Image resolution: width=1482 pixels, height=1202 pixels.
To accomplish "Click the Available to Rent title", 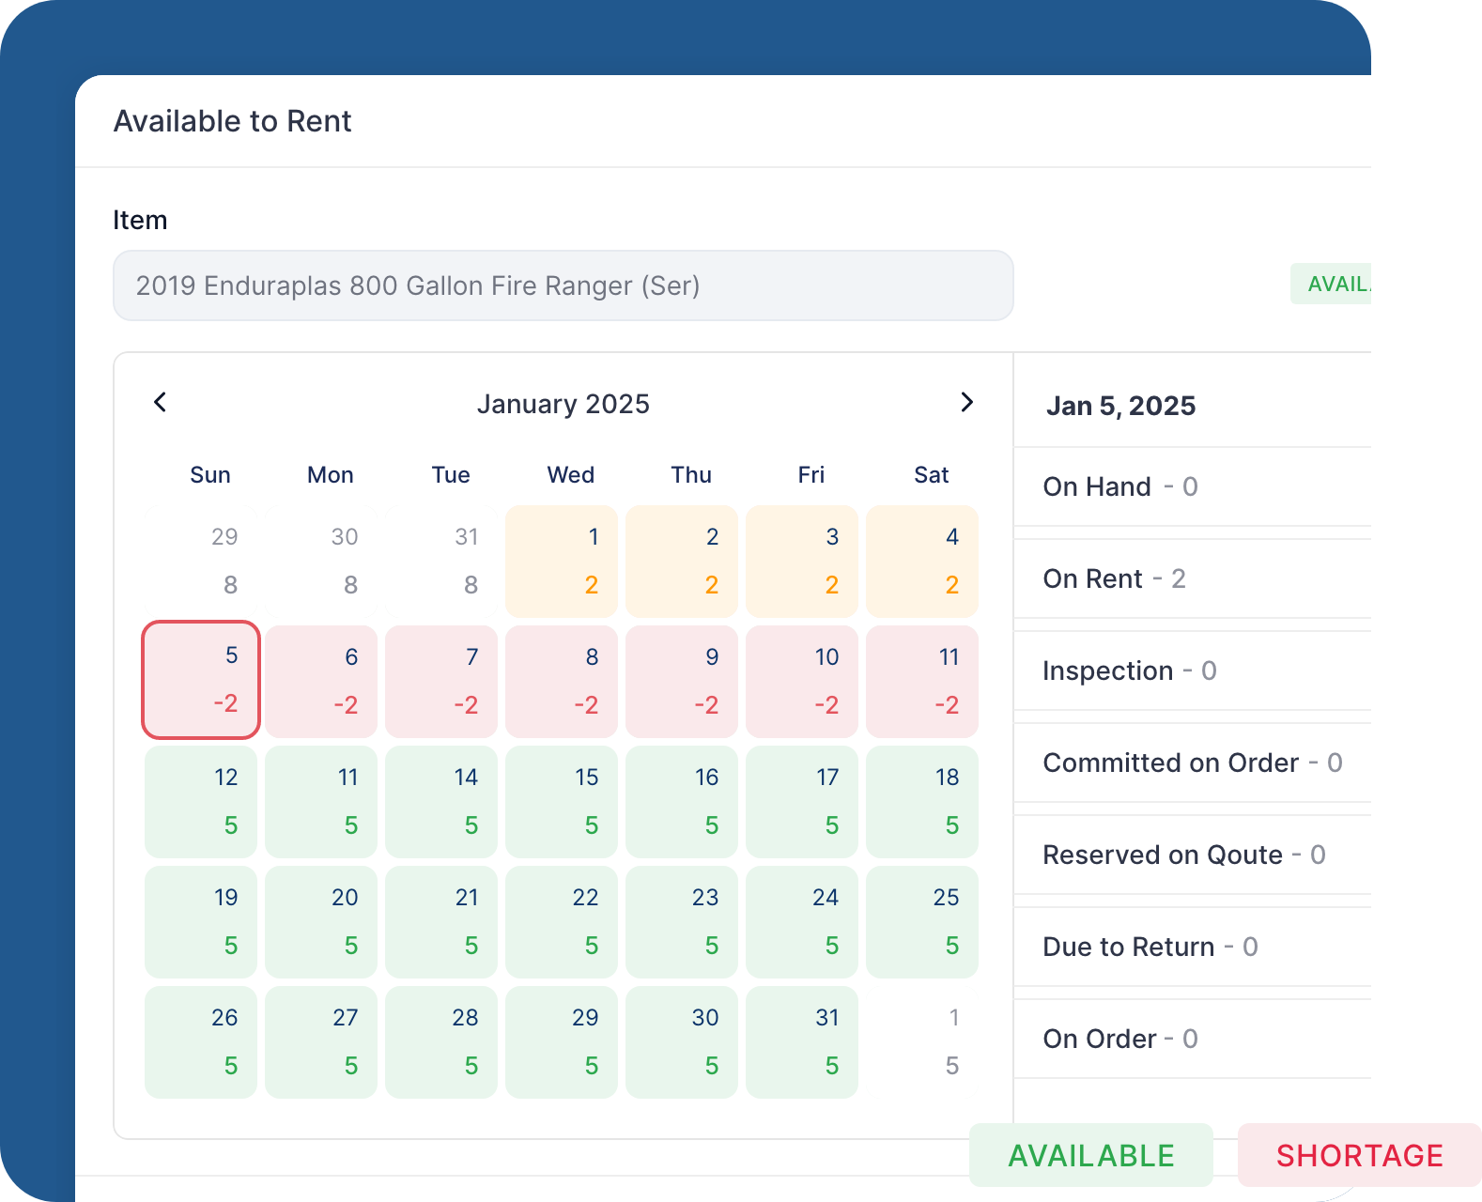I will click(x=233, y=121).
